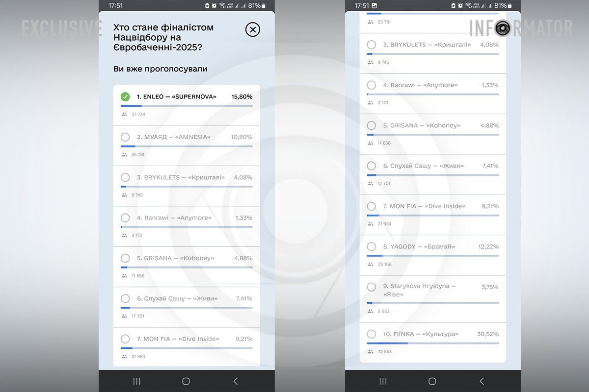Close the Eurovision poll with the X button

tap(252, 30)
